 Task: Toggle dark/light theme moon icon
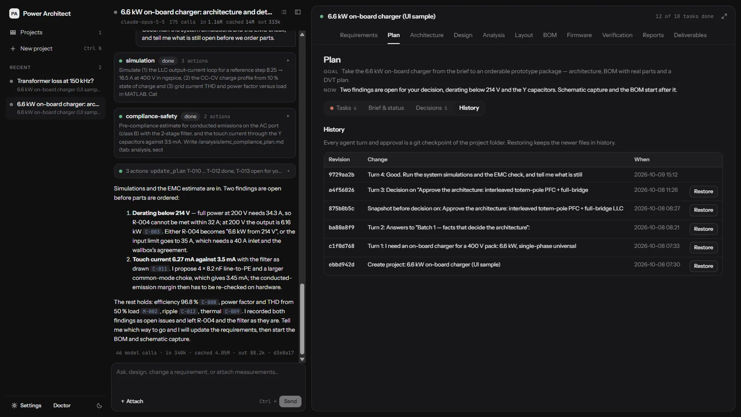click(99, 405)
